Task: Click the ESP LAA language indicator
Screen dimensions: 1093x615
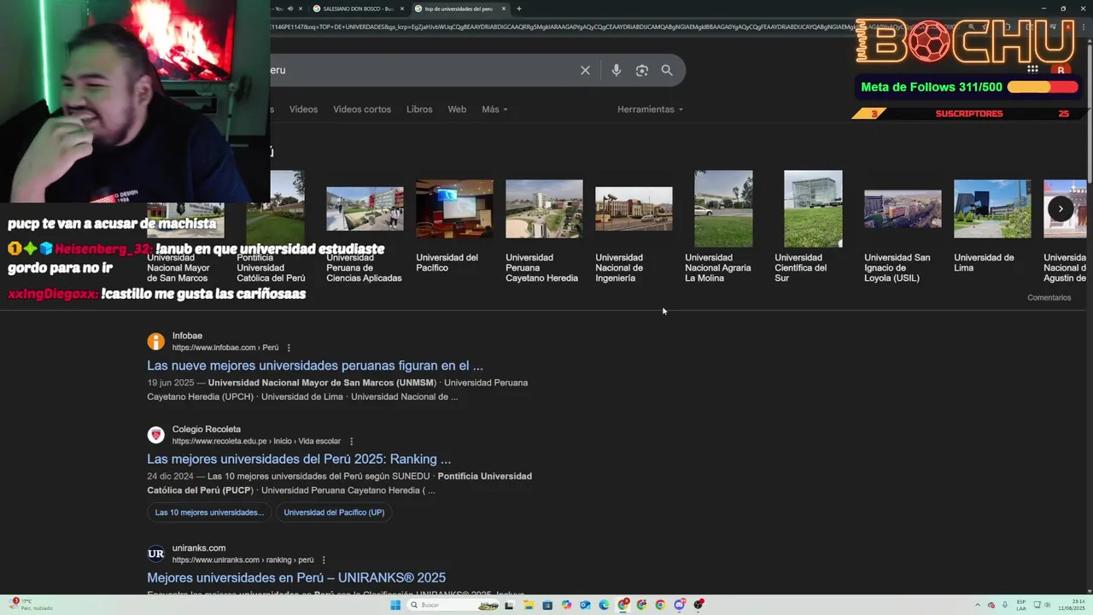Action: pos(1021,605)
